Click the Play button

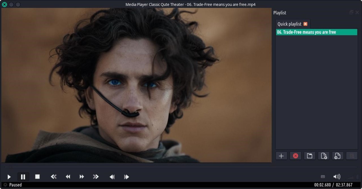9,177
